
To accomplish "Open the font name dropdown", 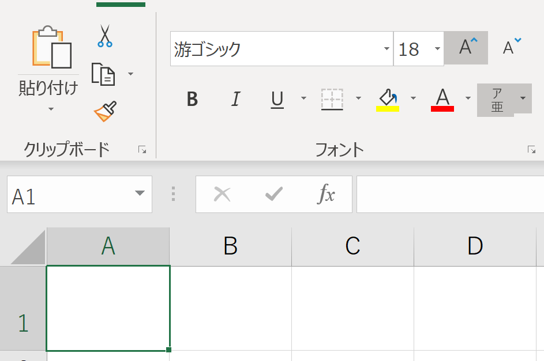I will [388, 50].
